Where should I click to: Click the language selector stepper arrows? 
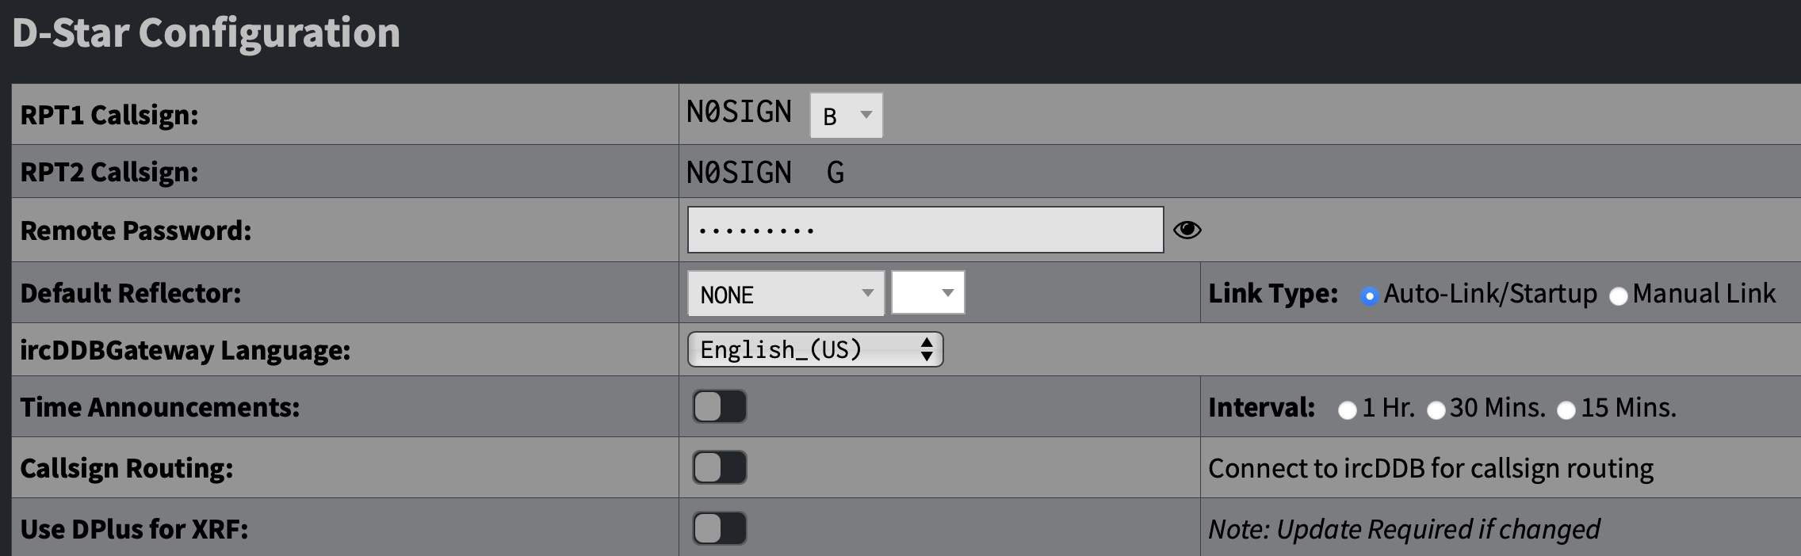[x=929, y=348]
